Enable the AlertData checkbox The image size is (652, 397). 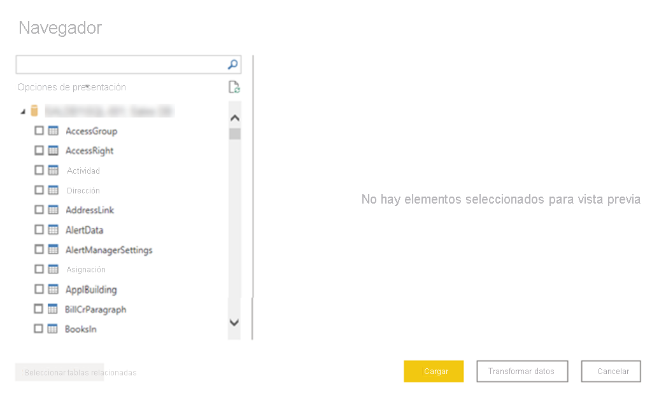pos(39,230)
